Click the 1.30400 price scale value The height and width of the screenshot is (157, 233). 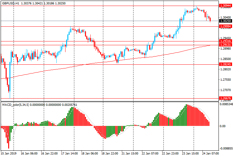pyautogui.click(x=225, y=18)
